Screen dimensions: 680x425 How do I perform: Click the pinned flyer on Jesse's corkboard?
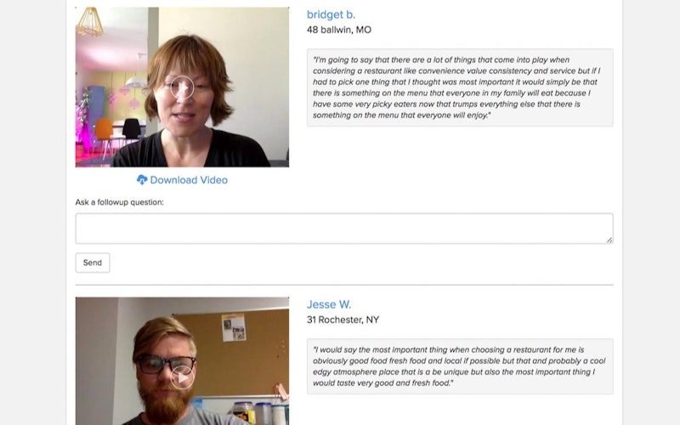click(x=233, y=327)
